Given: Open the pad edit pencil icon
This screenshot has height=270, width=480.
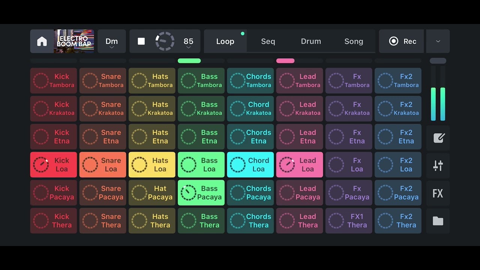Looking at the screenshot, I should click(x=438, y=138).
